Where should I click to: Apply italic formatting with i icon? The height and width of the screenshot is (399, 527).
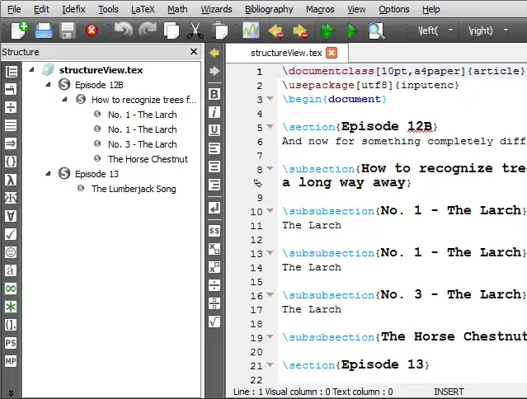[214, 112]
